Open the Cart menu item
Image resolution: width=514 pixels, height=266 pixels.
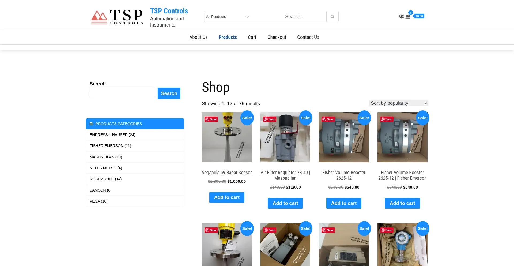[252, 37]
